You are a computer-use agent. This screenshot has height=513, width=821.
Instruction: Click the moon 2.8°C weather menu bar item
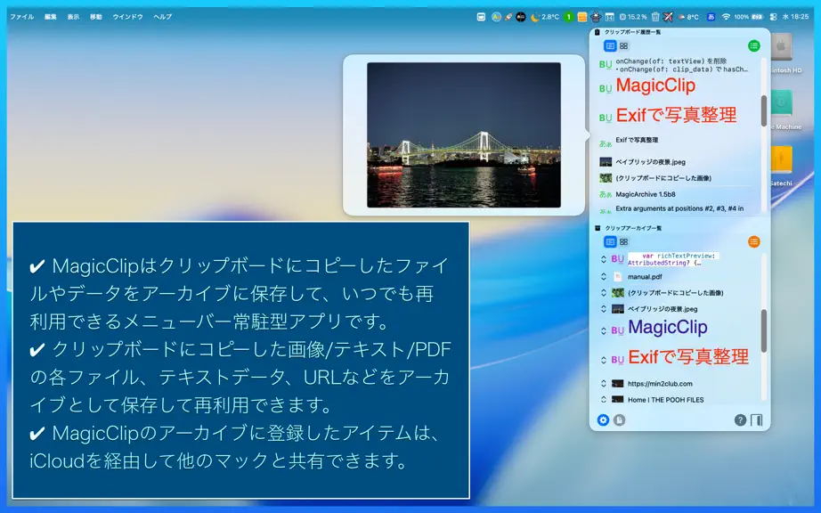pyautogui.click(x=545, y=17)
